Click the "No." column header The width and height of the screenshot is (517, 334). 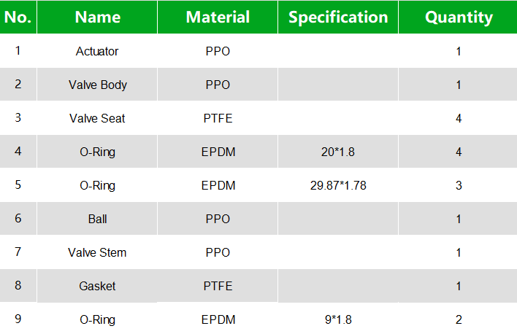click(x=18, y=18)
